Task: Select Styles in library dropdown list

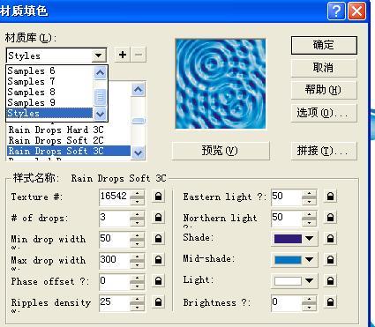Action: point(49,113)
